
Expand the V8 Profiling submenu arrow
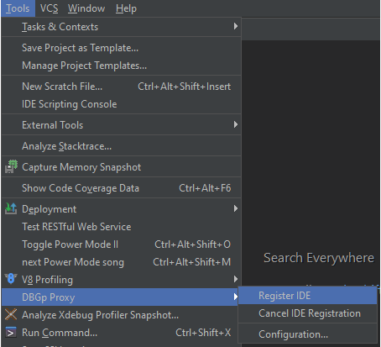pyautogui.click(x=236, y=279)
